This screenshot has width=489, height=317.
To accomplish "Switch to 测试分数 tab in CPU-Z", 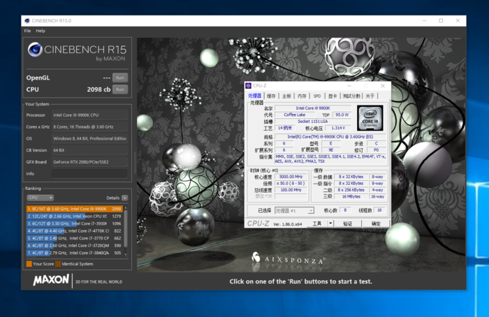I will [x=351, y=96].
